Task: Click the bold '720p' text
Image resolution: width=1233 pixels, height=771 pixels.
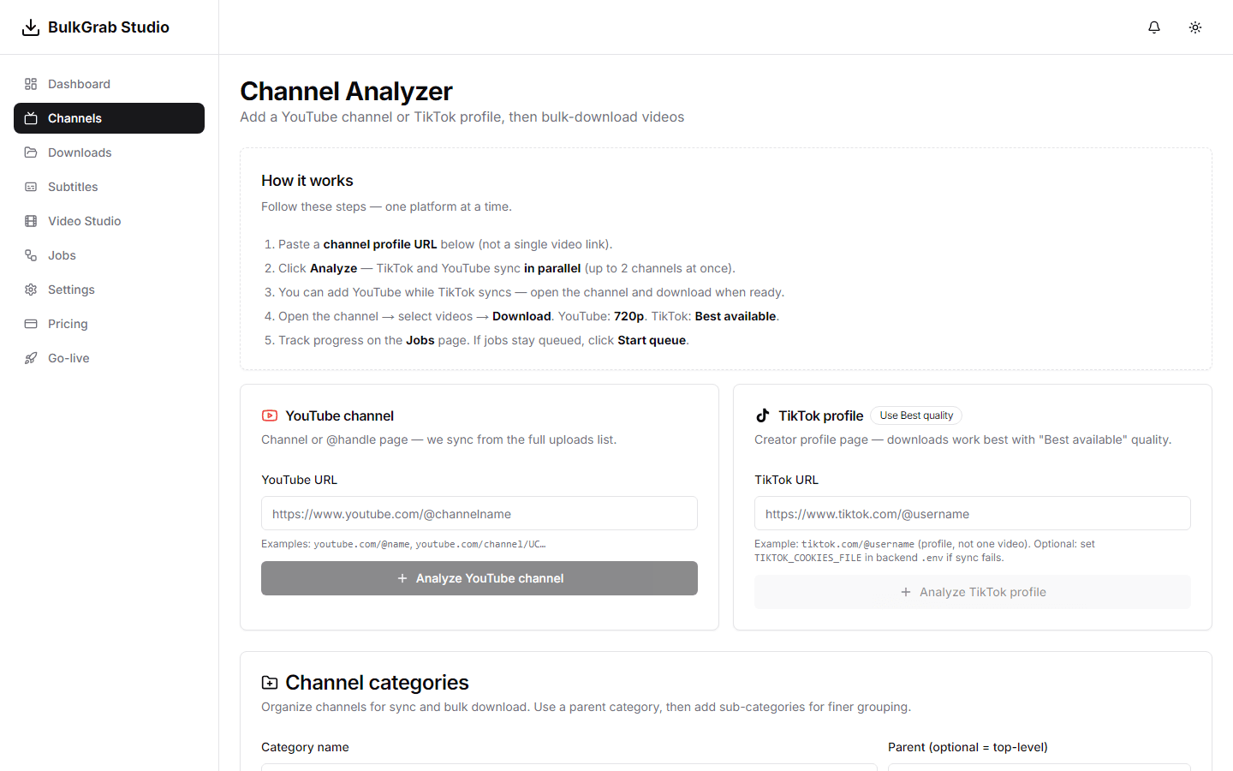Action: coord(628,316)
